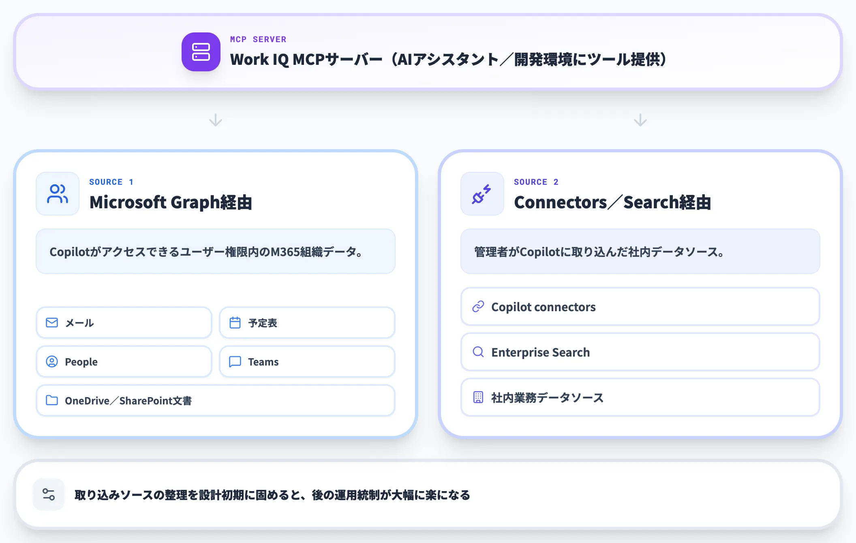Click the Teams chat bubble icon
This screenshot has height=543, width=856.
coord(235,361)
